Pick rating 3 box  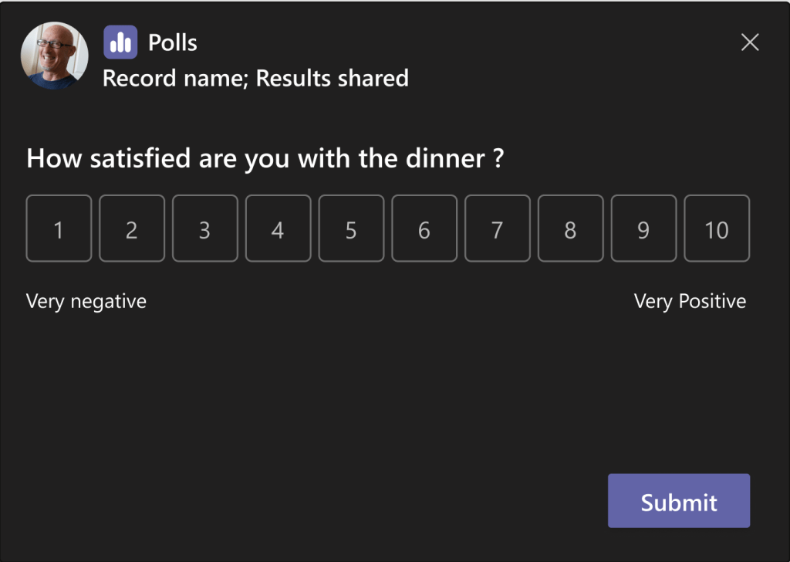(204, 229)
